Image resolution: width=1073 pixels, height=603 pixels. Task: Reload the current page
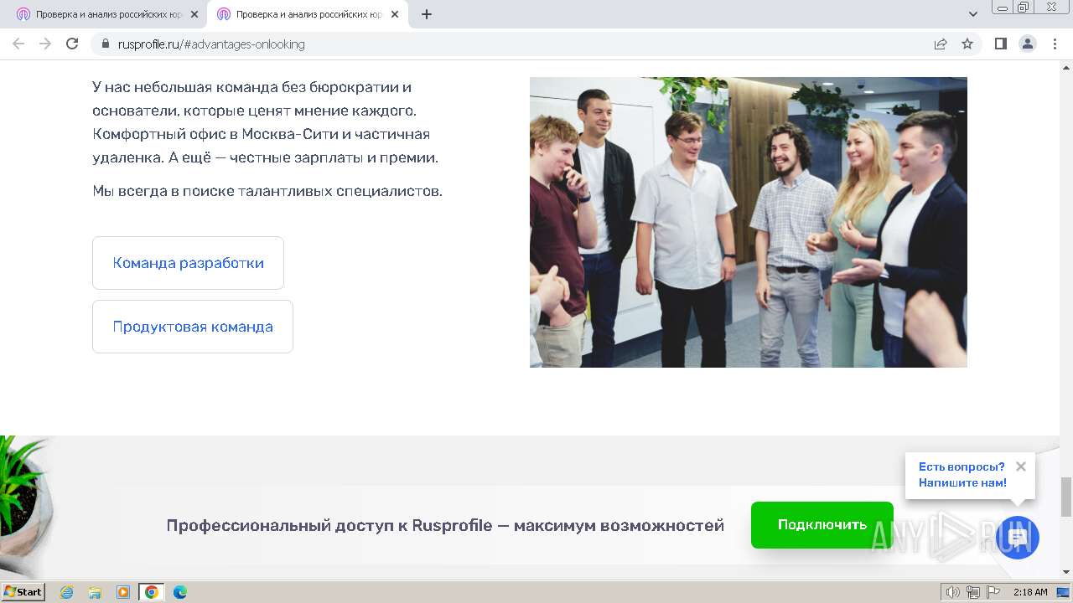72,44
